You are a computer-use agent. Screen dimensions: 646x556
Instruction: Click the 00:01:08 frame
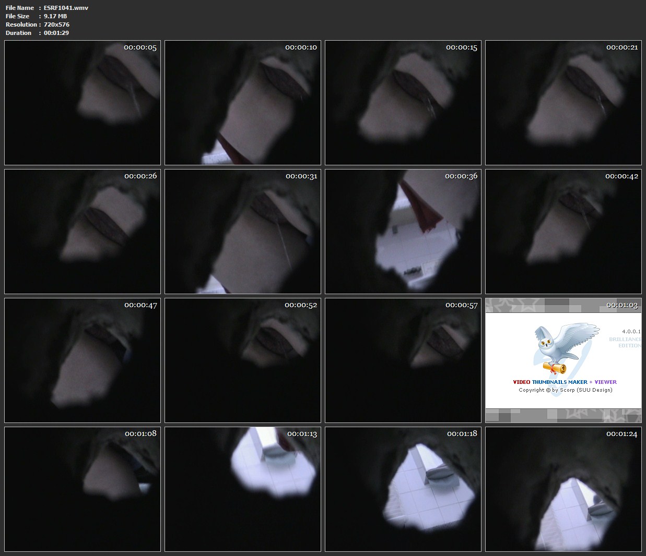coord(83,489)
